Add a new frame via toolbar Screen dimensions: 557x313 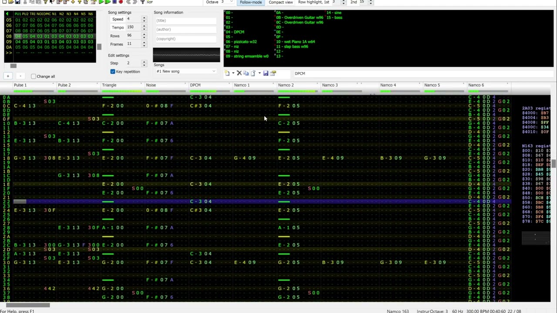59,2
